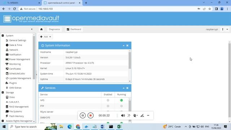Click the Monitoring heart icon
Screen dimensions: 231x130
coord(7,64)
